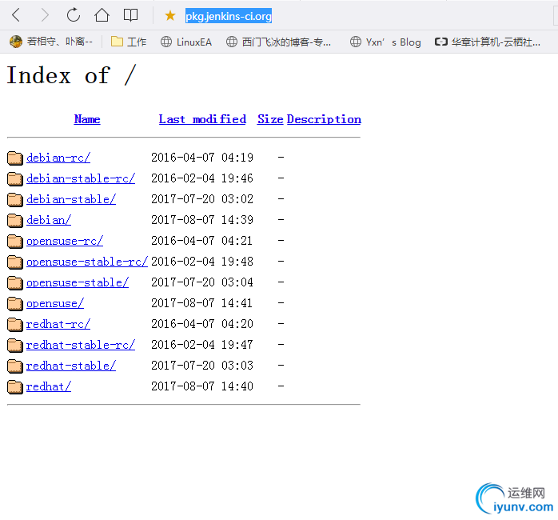Click the 'Index of /' page heading
The width and height of the screenshot is (558, 520).
(71, 75)
